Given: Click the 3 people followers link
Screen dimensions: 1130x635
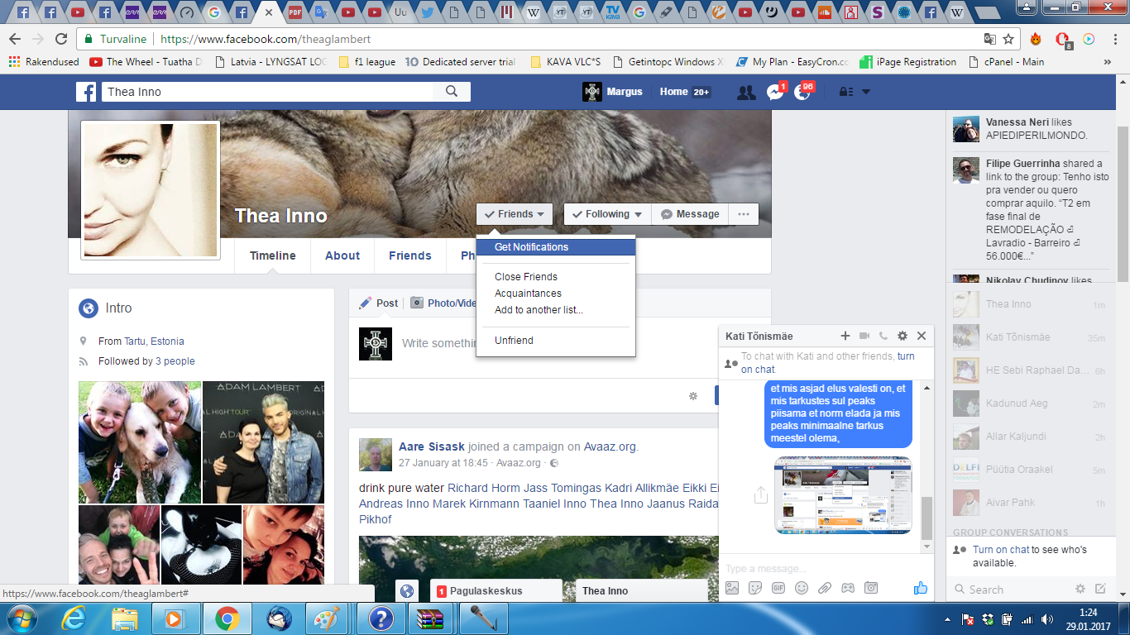Looking at the screenshot, I should tap(175, 361).
